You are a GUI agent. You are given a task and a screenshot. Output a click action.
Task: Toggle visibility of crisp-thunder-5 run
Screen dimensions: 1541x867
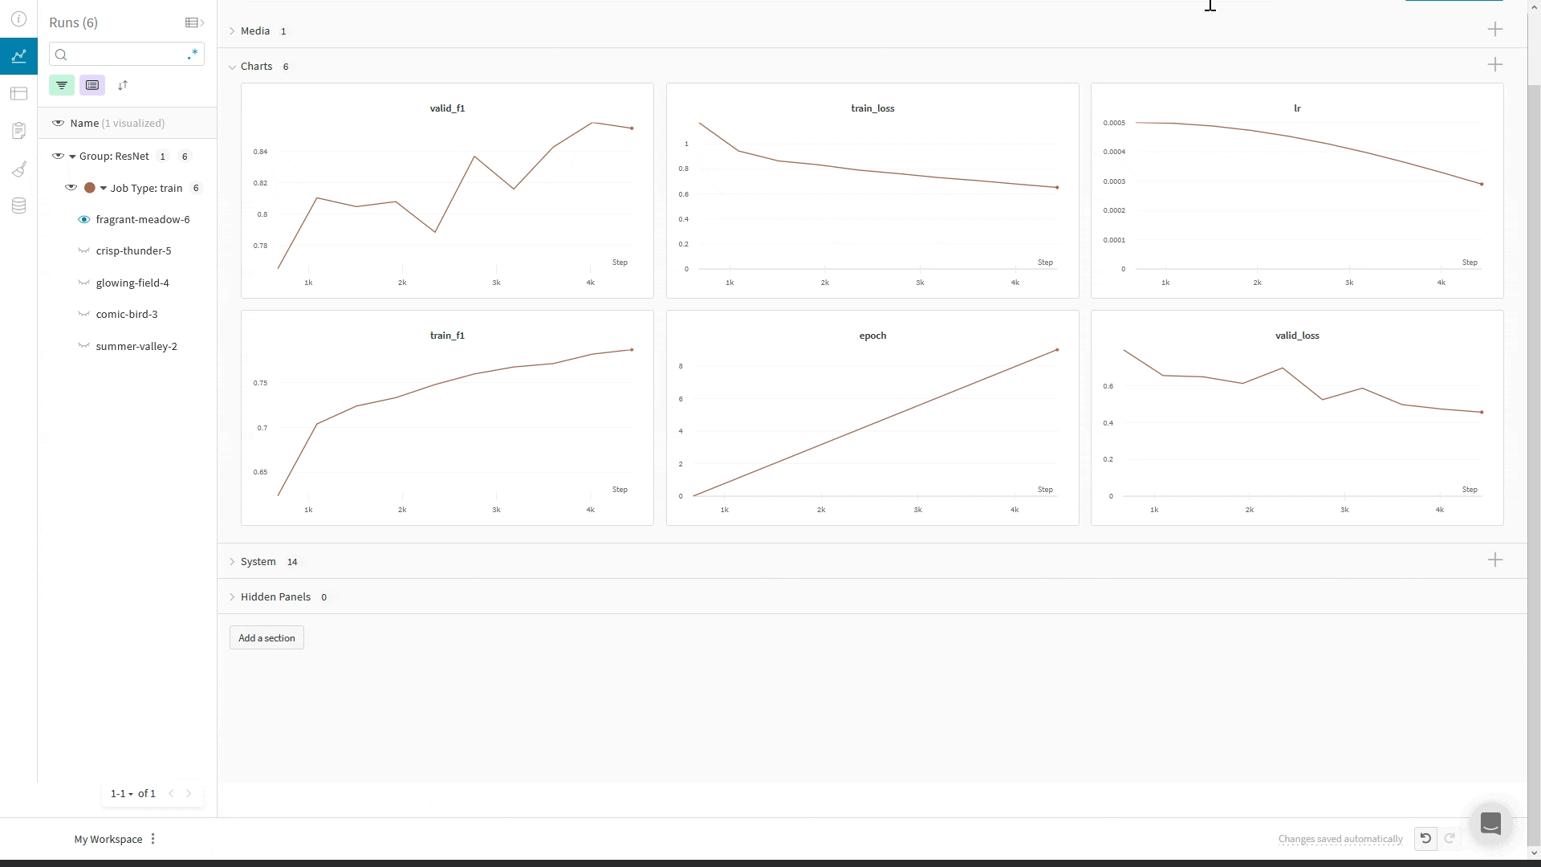[x=83, y=251]
